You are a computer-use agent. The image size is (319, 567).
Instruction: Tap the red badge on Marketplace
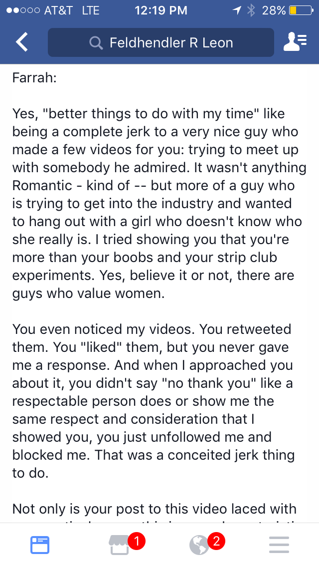[x=137, y=541]
